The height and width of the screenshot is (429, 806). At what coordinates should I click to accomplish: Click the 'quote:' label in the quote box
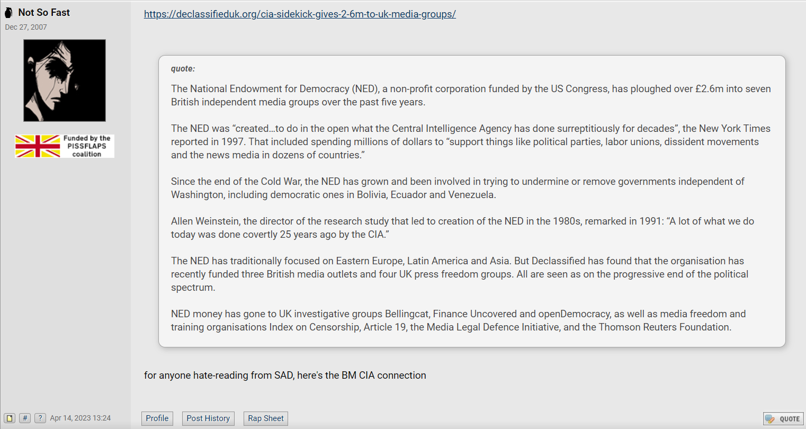[183, 69]
